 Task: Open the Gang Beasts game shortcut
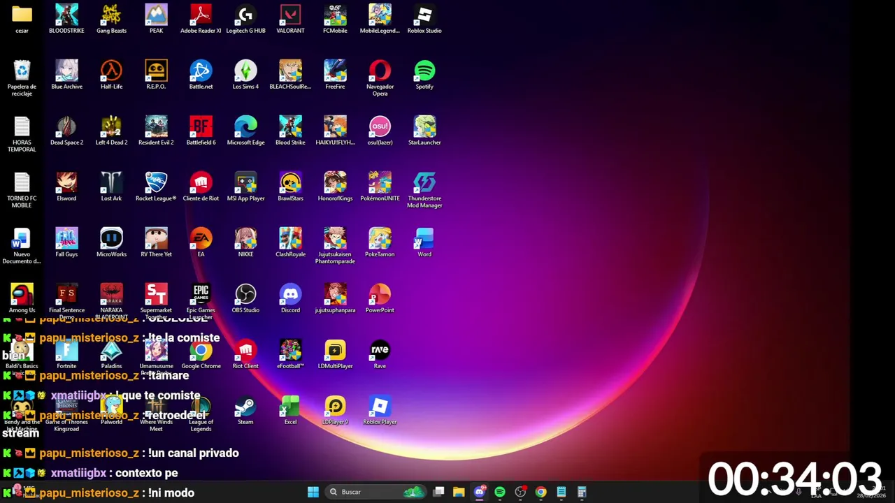pos(111,19)
